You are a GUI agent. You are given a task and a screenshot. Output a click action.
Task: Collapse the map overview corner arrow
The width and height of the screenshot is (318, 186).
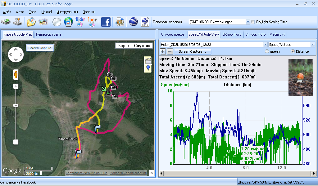coord(152,173)
